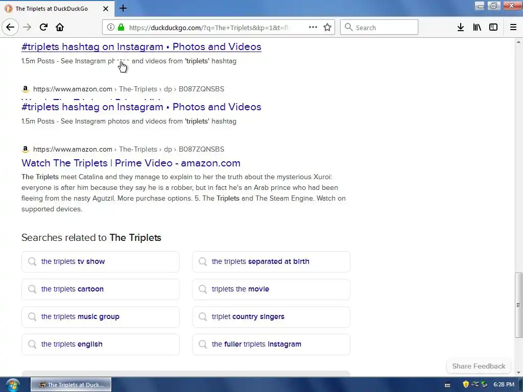Screen dimensions: 523x392
Task: Click the 6:28 PM taskbar clock
Action: coord(504,385)
